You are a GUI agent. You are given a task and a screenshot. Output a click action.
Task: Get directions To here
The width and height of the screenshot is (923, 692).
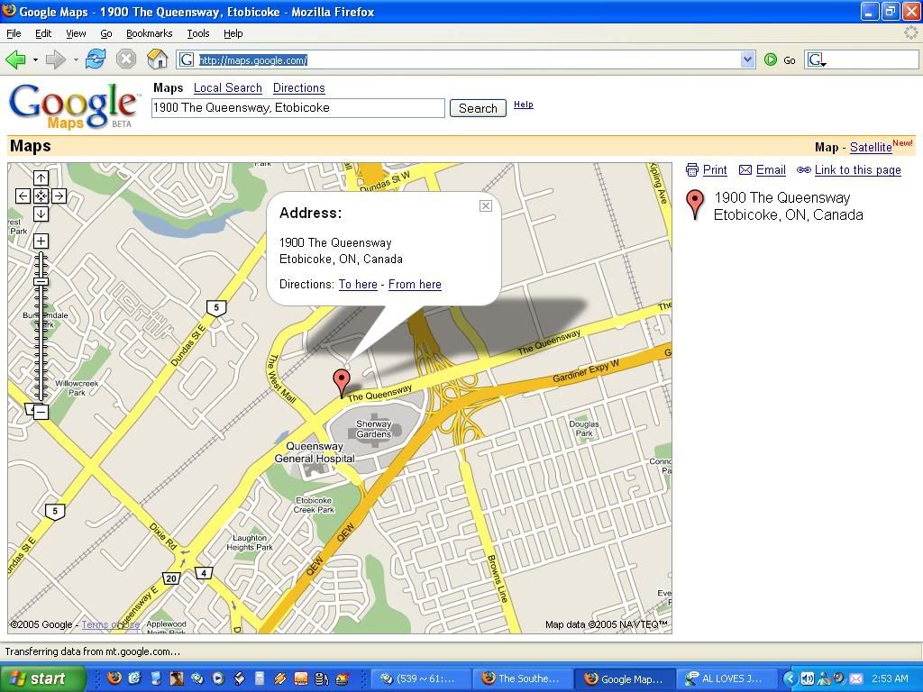click(x=358, y=284)
